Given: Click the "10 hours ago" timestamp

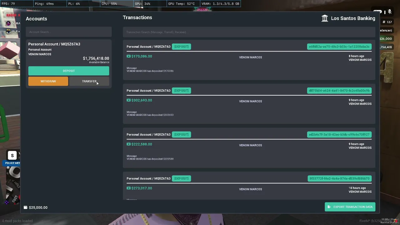Looking at the screenshot, I should [357, 188].
